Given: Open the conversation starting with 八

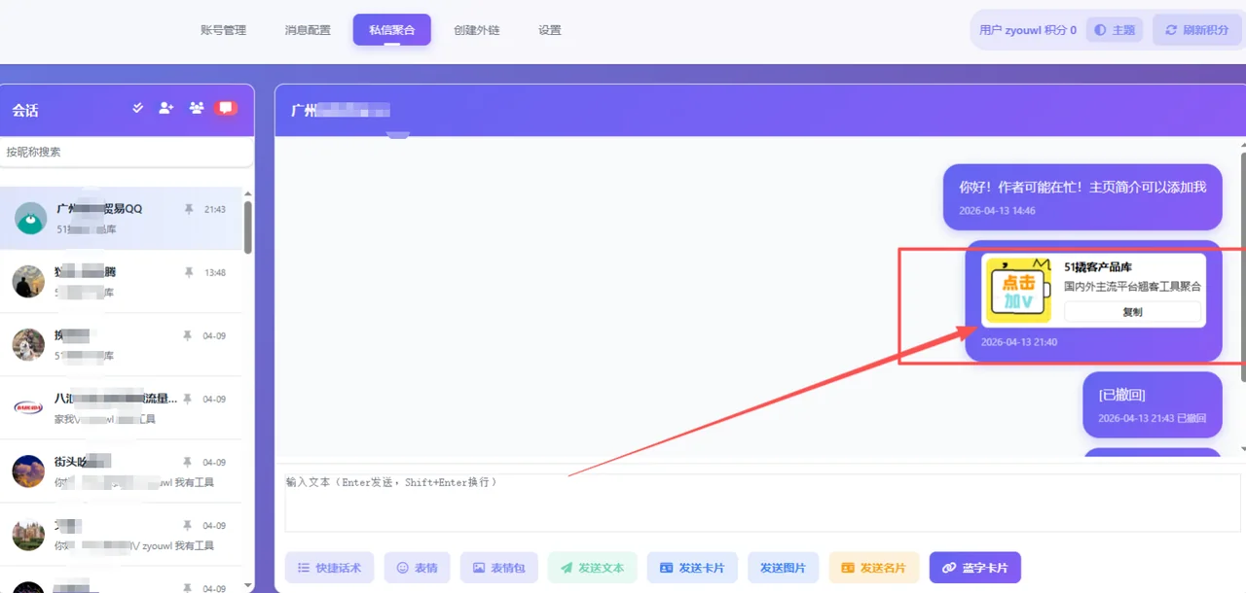Looking at the screenshot, I should [x=121, y=407].
